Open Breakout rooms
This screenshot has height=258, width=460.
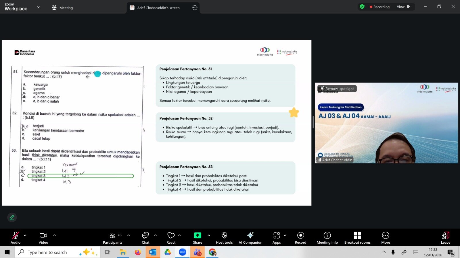point(357,237)
